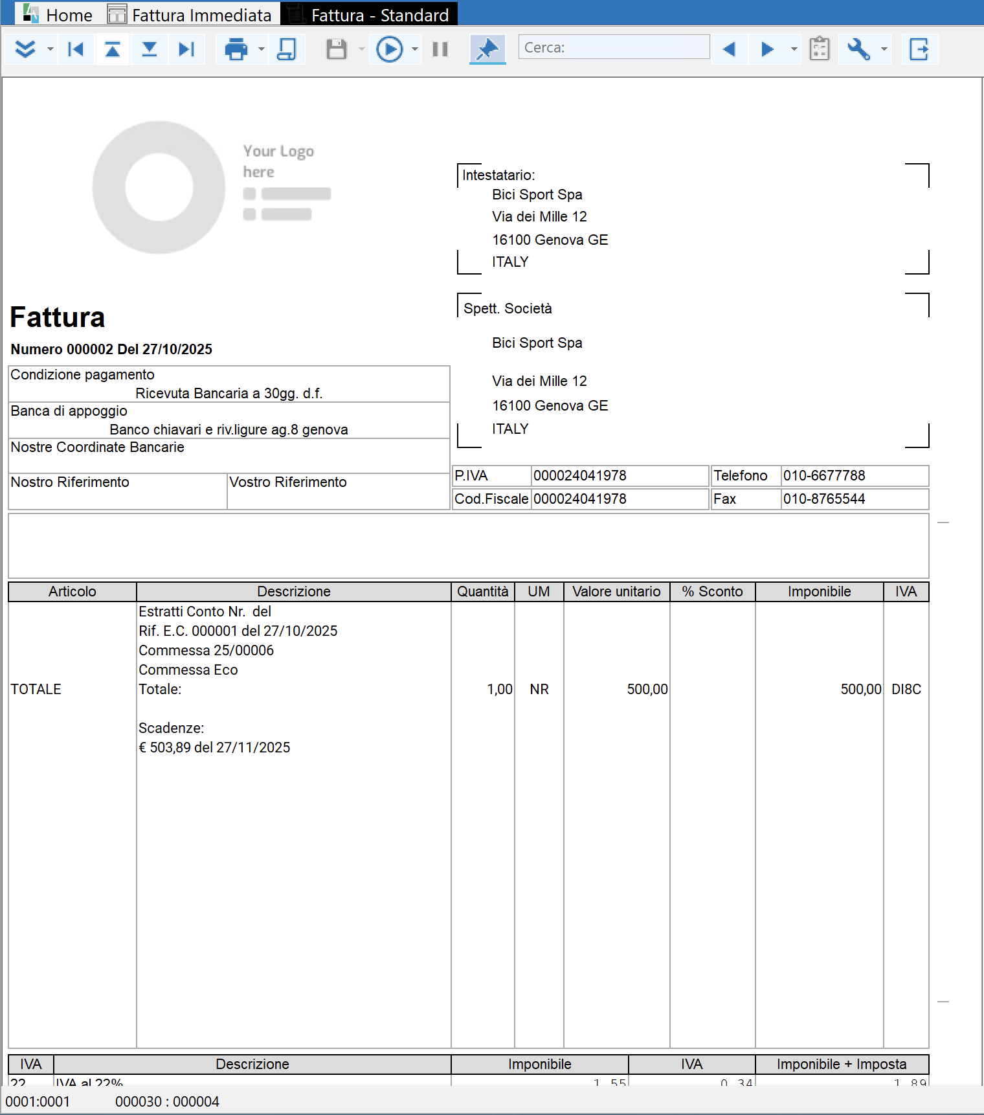
Task: Find previous search result left arrow
Action: click(730, 49)
